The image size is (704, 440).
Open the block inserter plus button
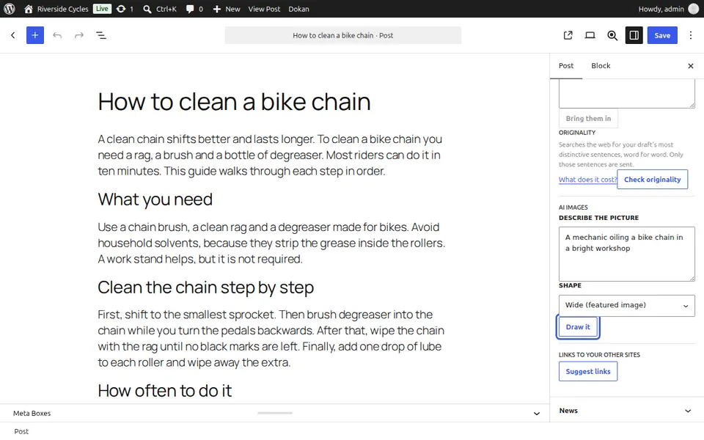click(35, 35)
